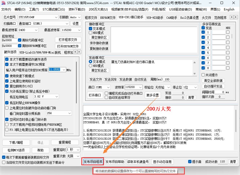
Task: Open the 工具(T) menu
Action: point(34,9)
